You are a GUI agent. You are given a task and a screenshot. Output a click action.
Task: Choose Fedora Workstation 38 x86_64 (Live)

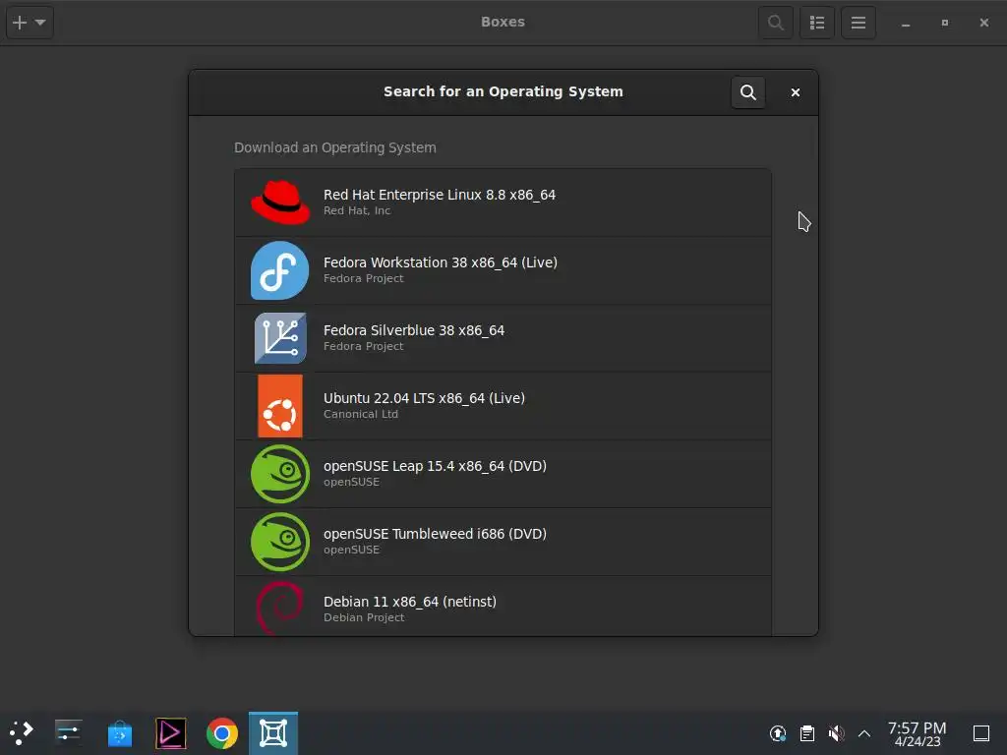pyautogui.click(x=503, y=270)
